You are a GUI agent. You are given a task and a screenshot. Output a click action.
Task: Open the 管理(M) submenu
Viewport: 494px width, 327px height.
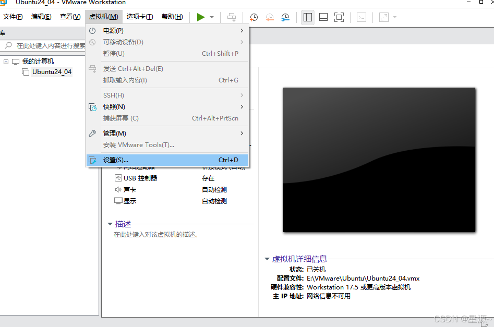(167, 134)
